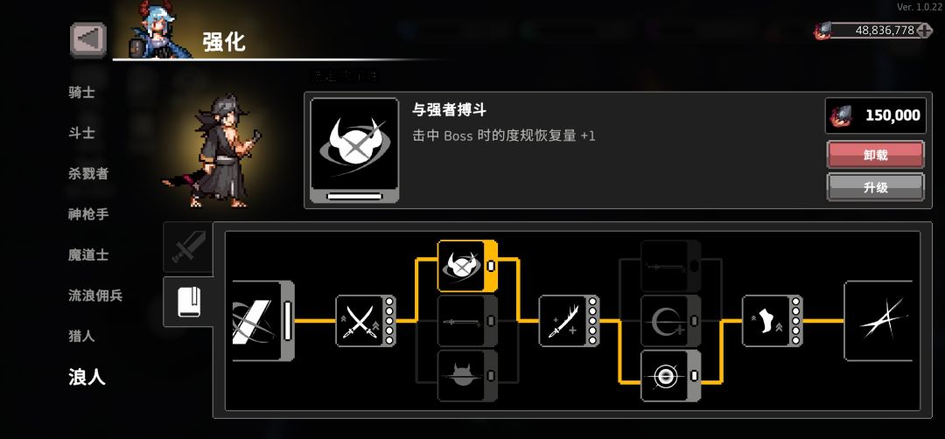This screenshot has width=945, height=439.
Task: Add currency with the plus icon
Action: point(924,31)
